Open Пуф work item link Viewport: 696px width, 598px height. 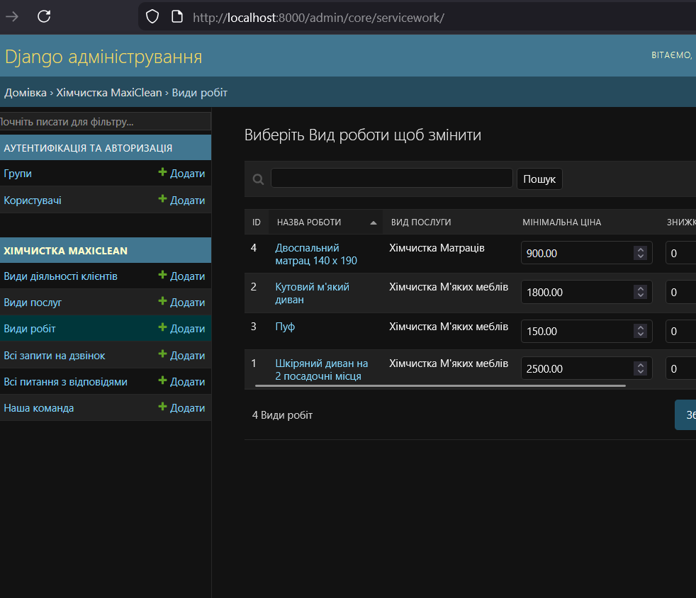tap(285, 327)
